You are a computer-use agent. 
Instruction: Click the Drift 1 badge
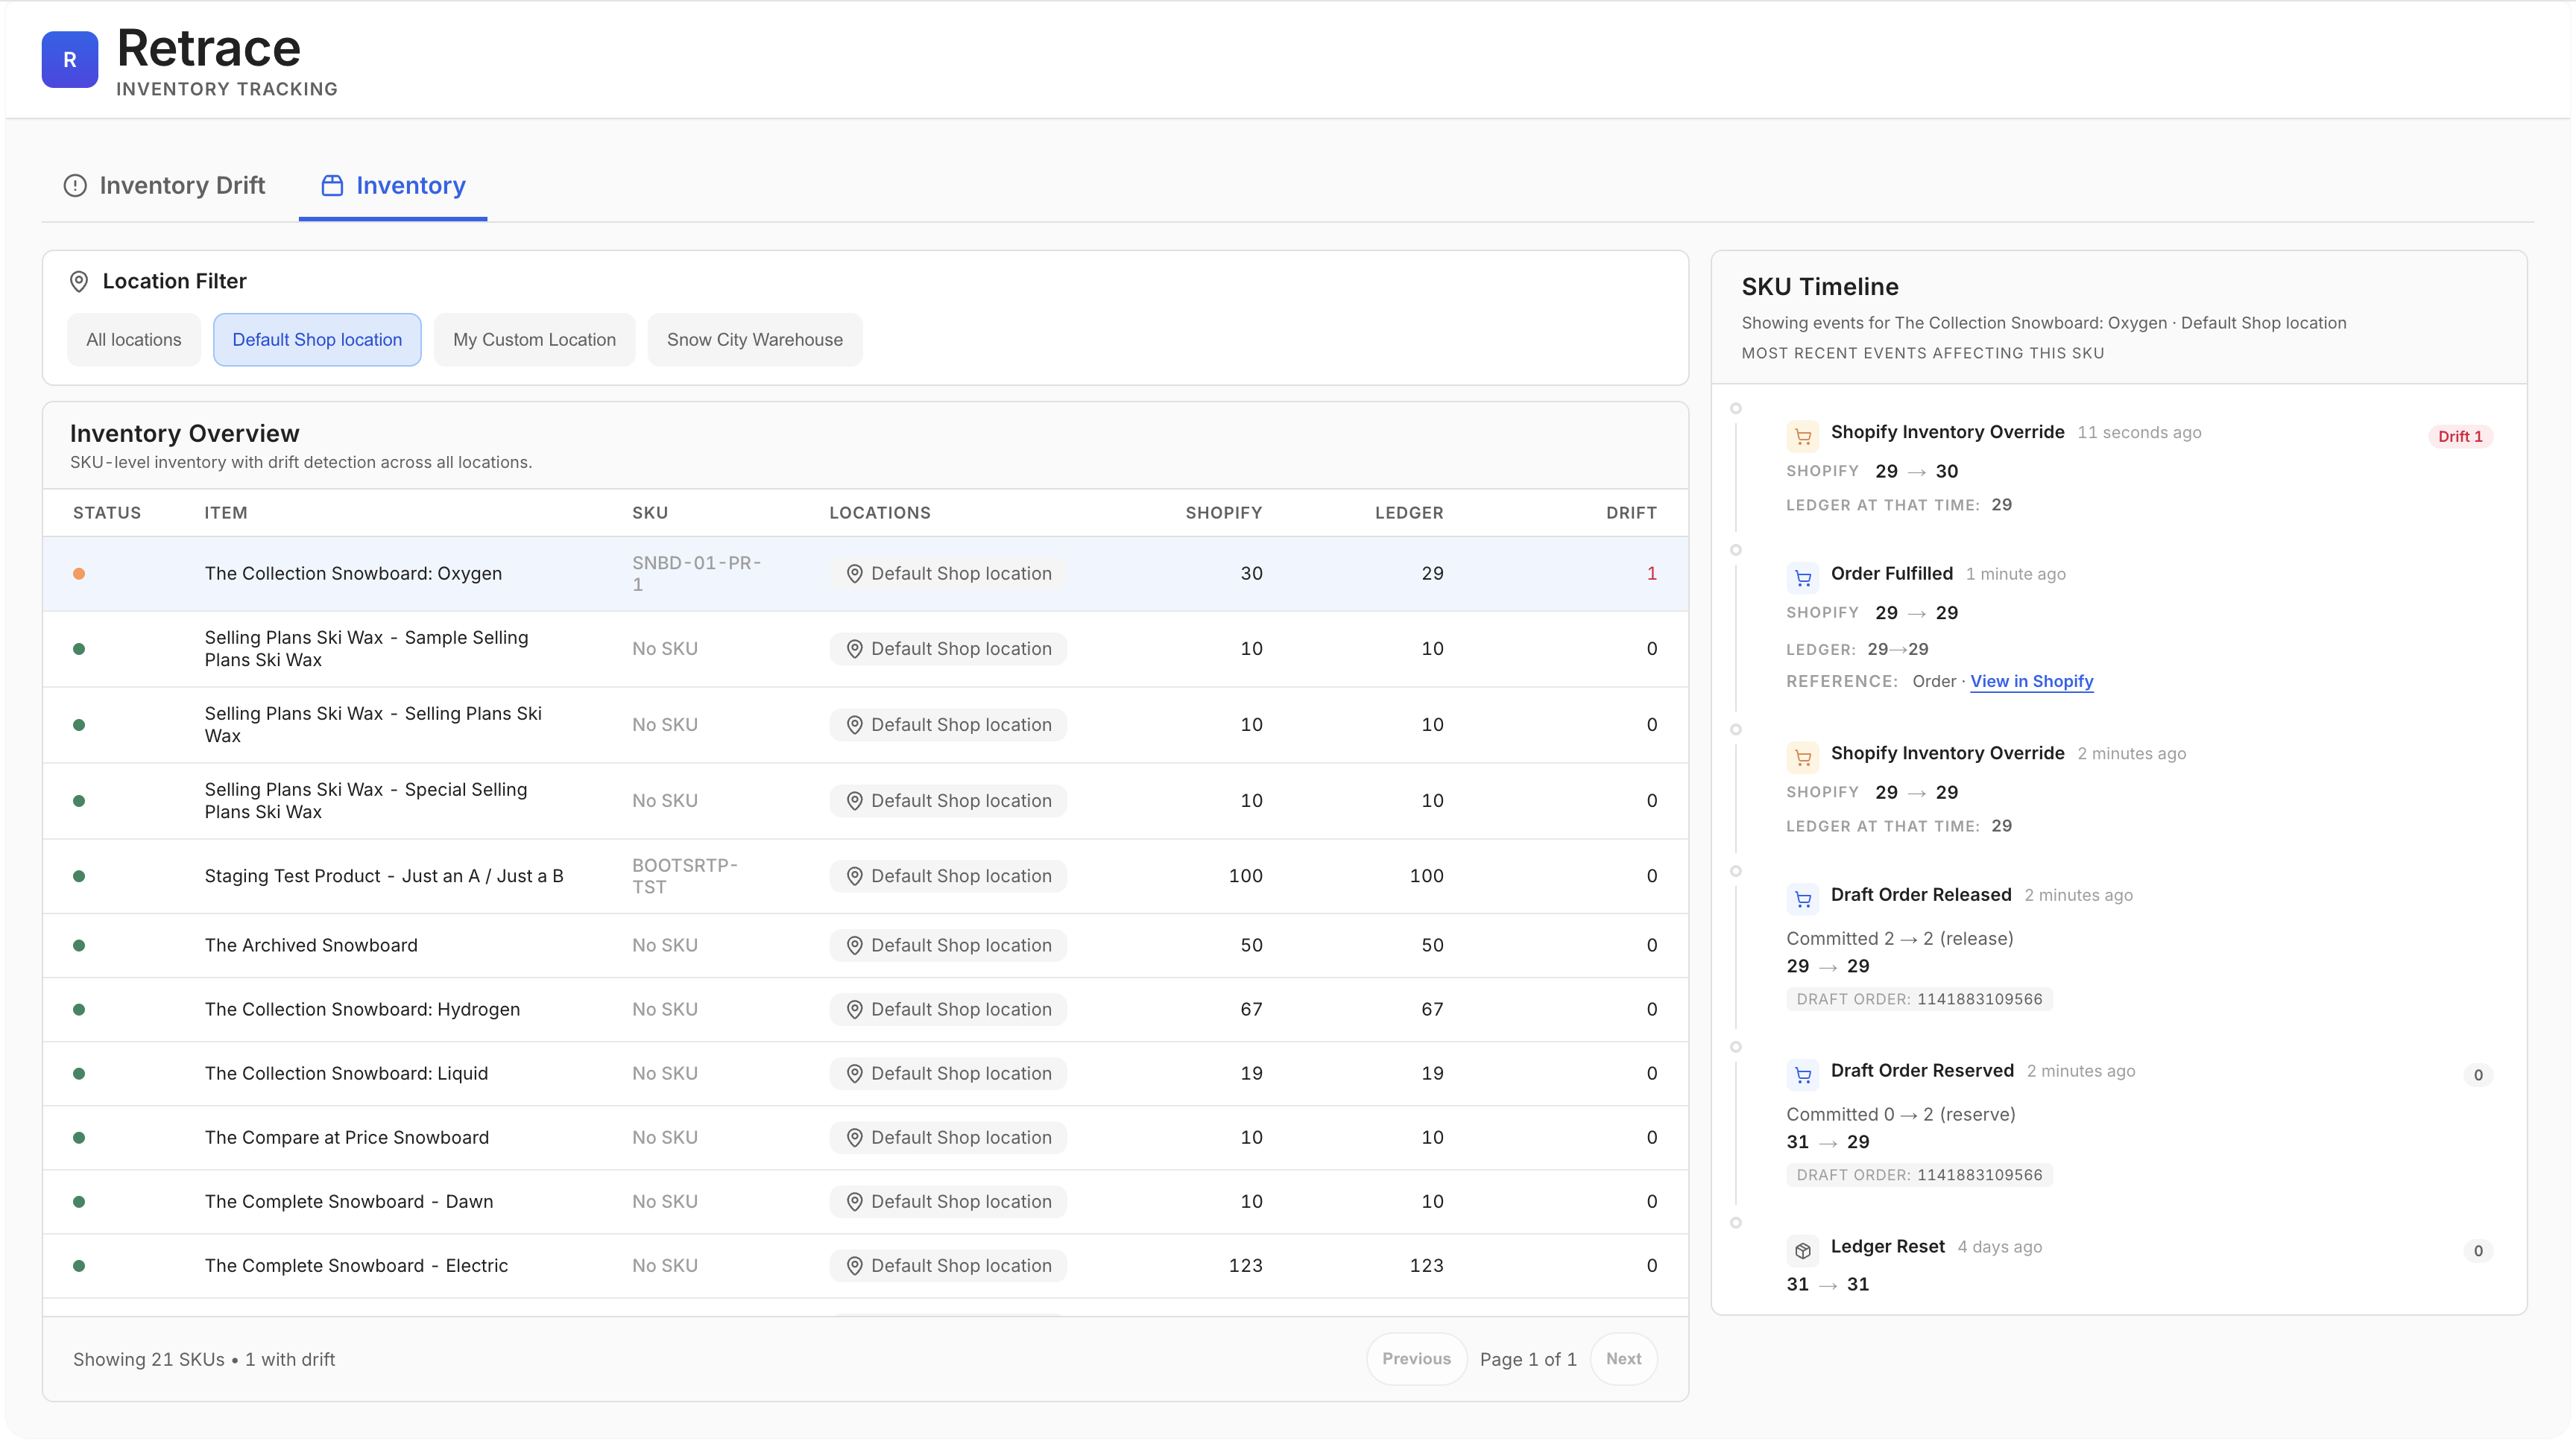click(x=2460, y=437)
